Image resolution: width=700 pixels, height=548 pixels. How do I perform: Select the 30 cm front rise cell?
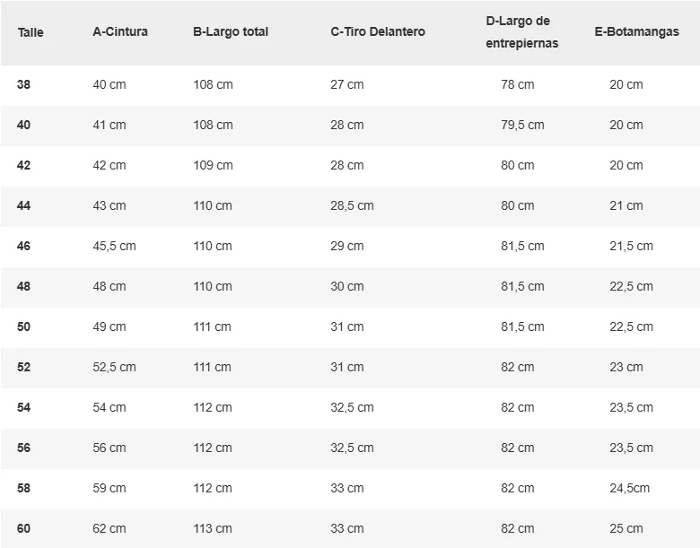(347, 286)
